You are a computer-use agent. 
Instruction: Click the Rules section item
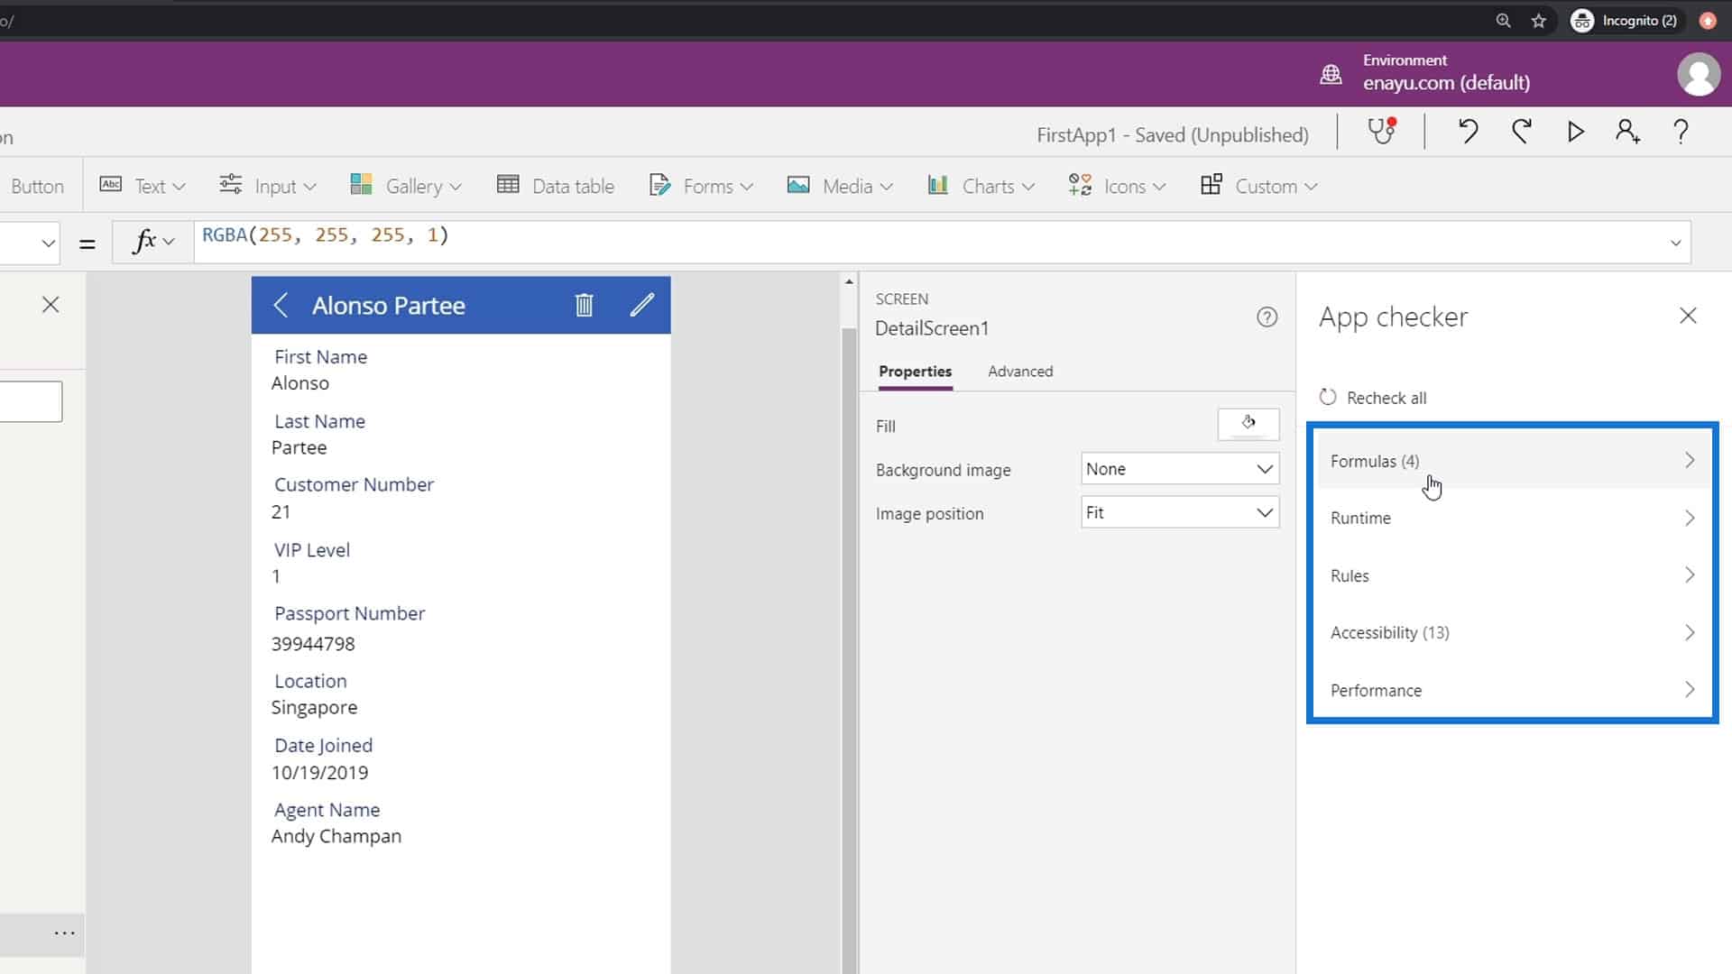coord(1511,575)
